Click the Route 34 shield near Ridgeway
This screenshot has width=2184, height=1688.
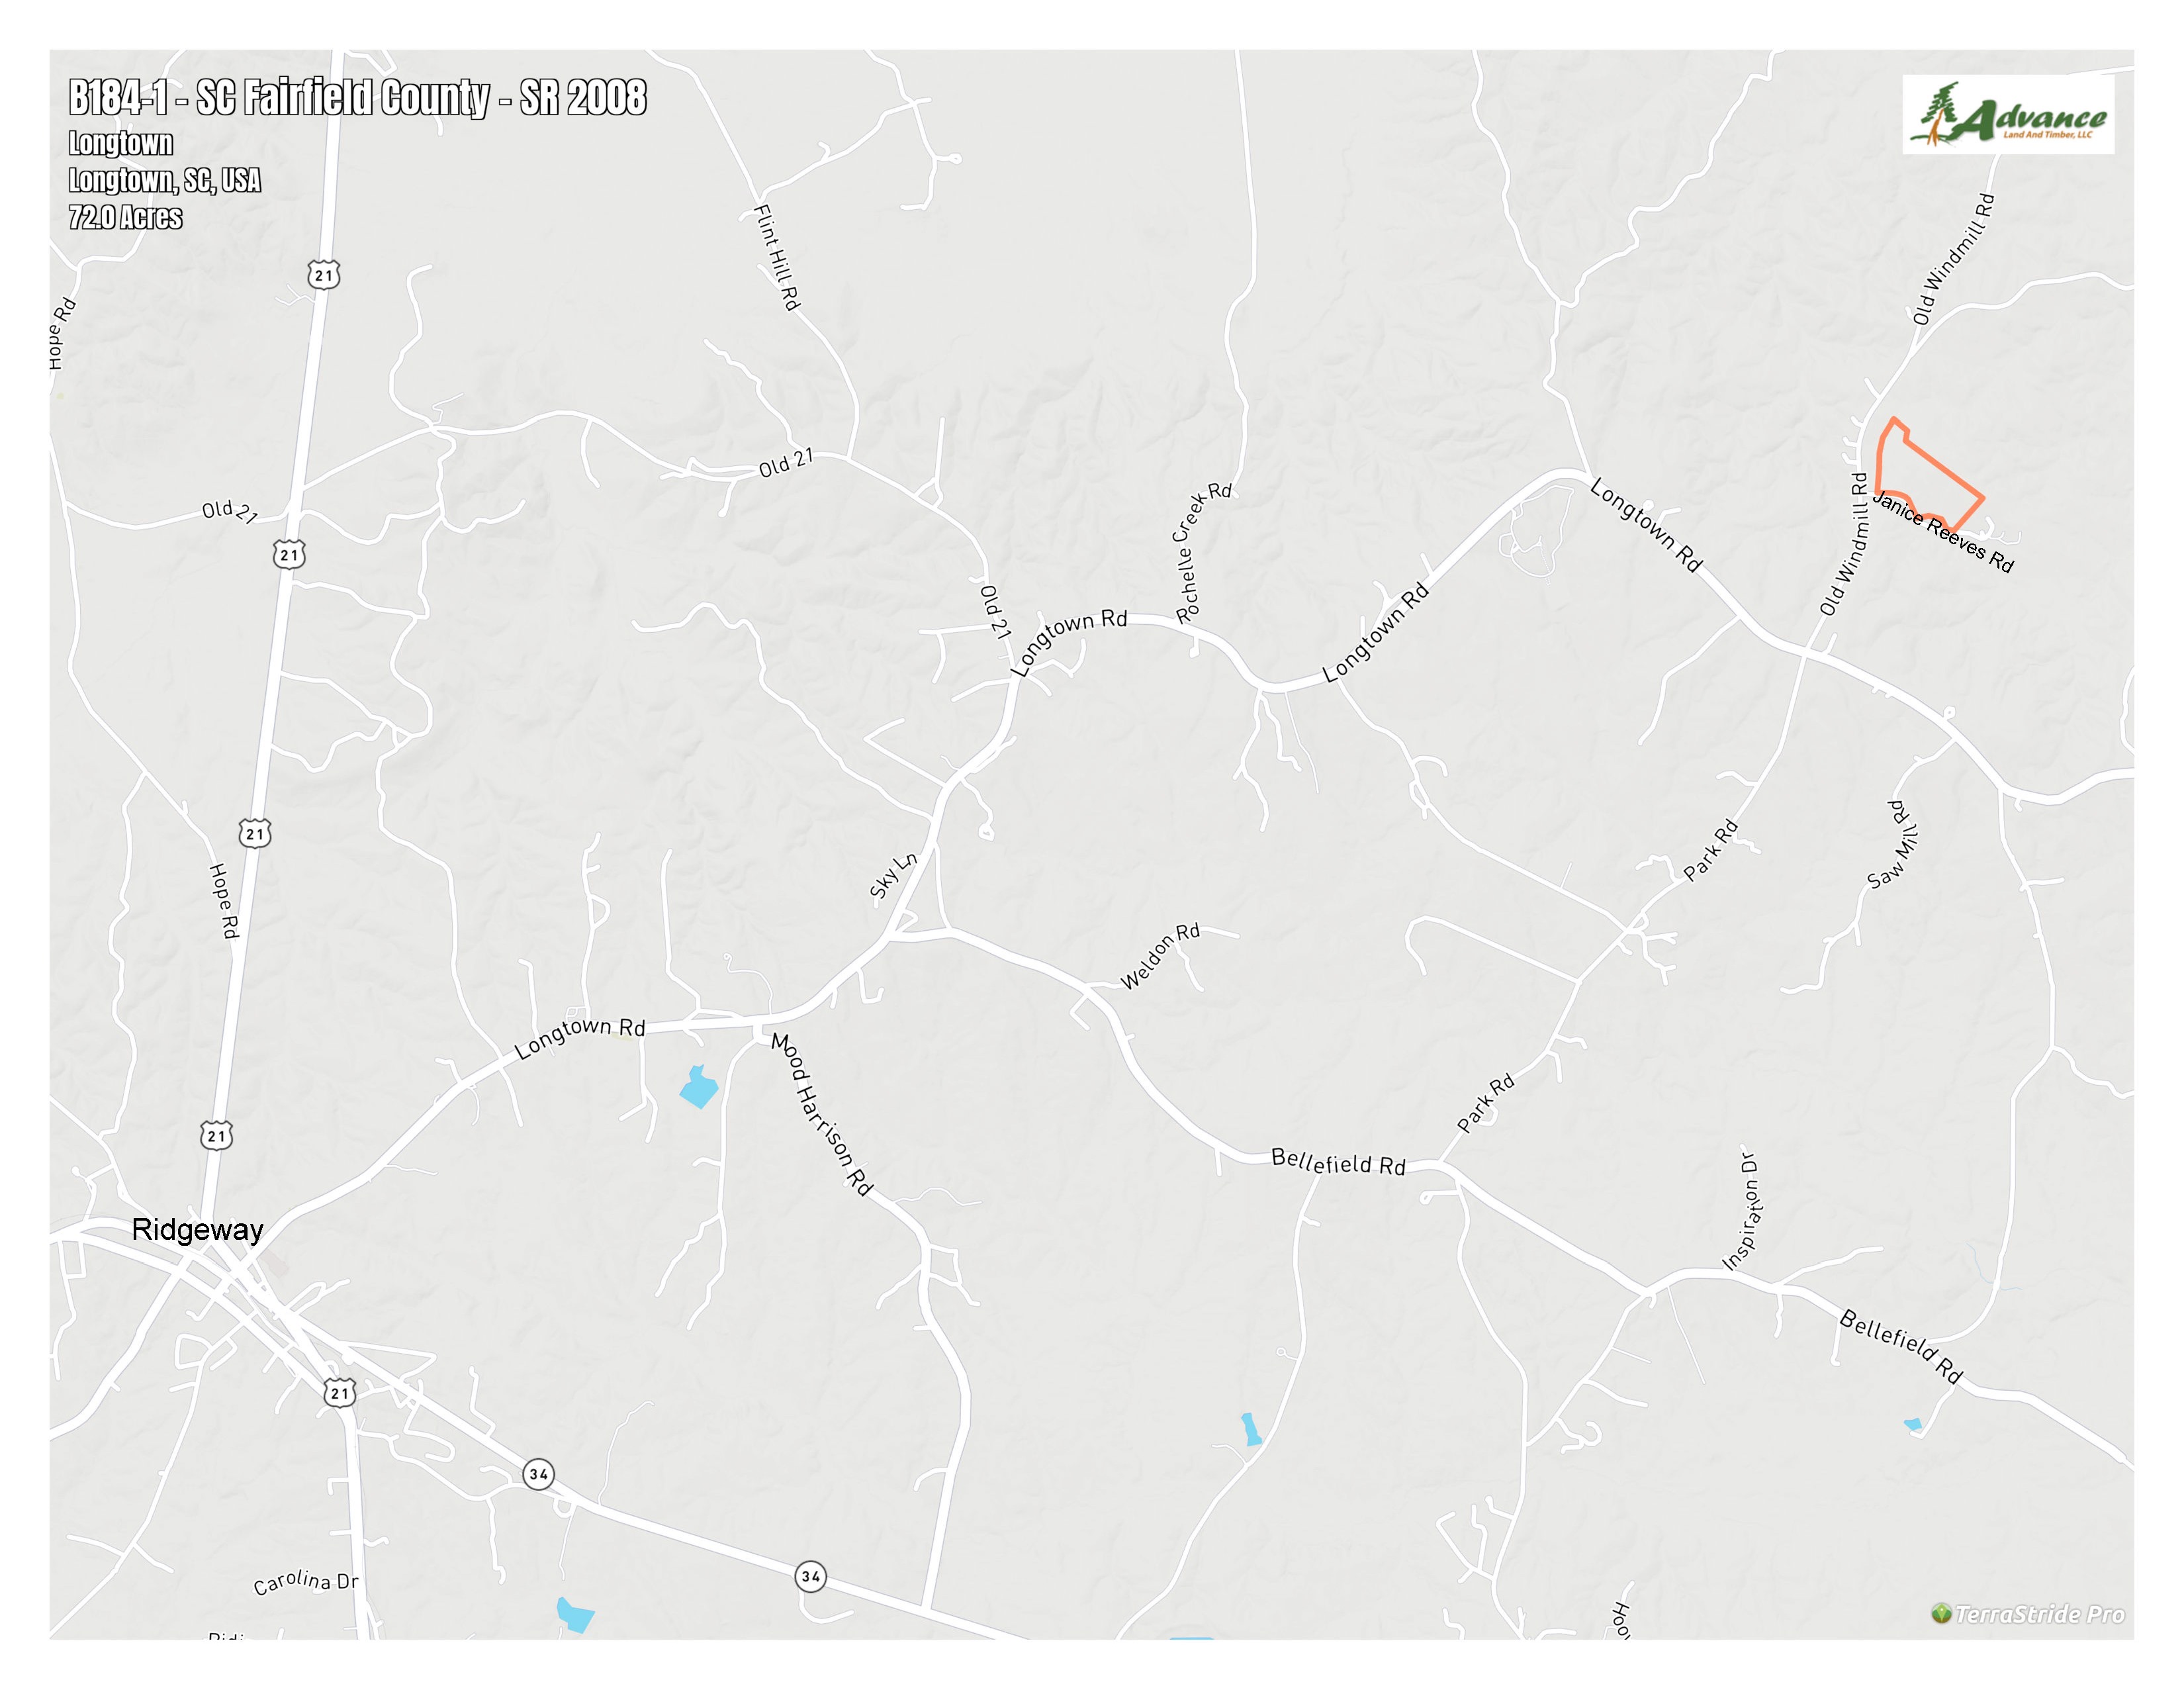pyautogui.click(x=539, y=1474)
